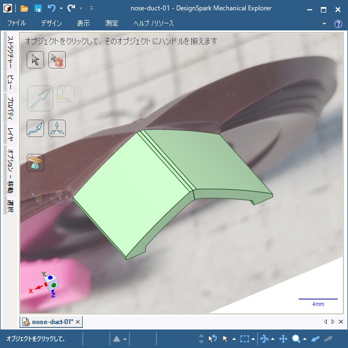
Task: Select the fulcrum tool guide icon
Action: (x=35, y=162)
